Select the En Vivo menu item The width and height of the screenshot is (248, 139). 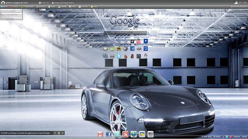(x=15, y=6)
